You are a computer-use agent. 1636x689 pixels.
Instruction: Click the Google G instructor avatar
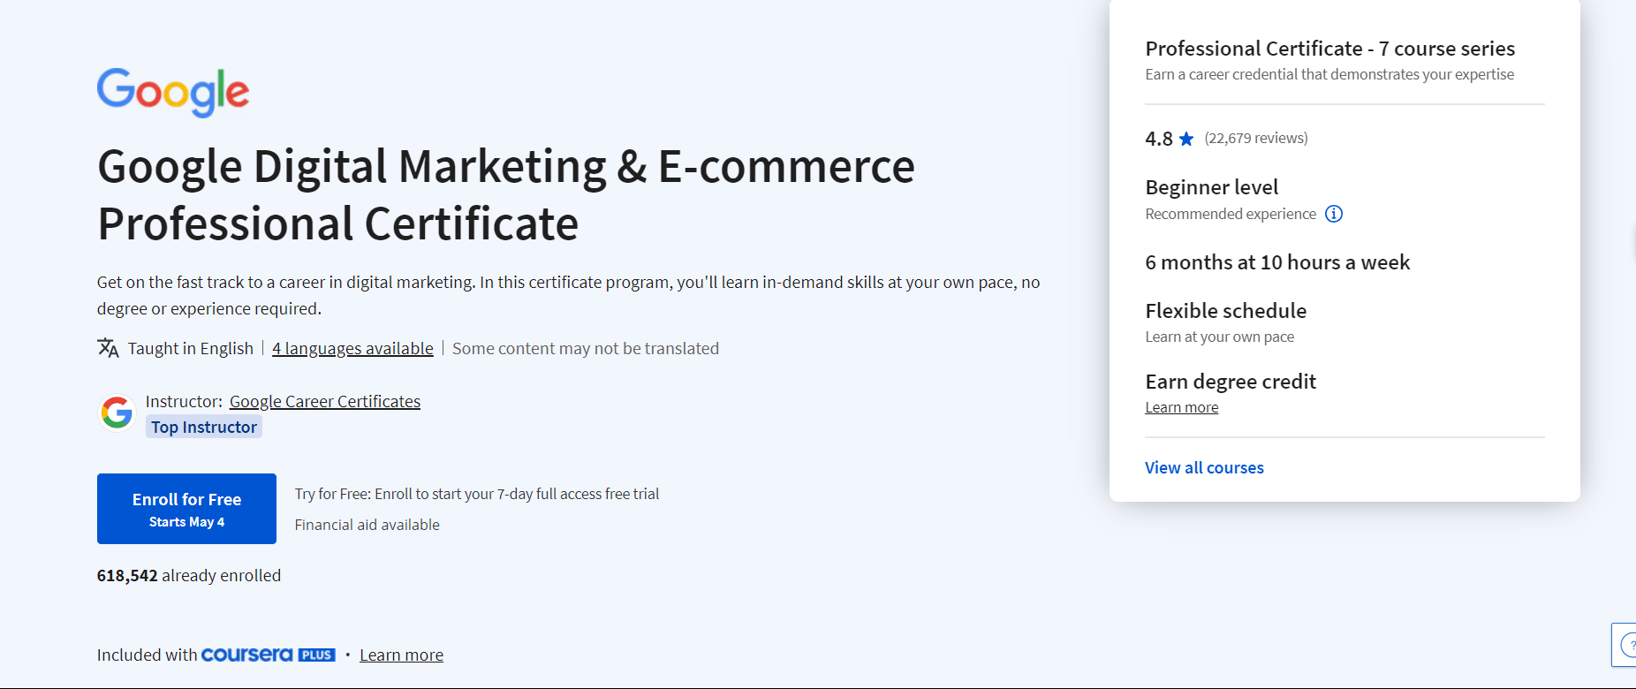click(x=117, y=413)
